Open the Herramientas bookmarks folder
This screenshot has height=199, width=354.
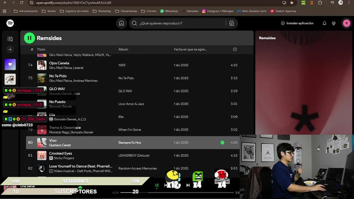click(126, 11)
